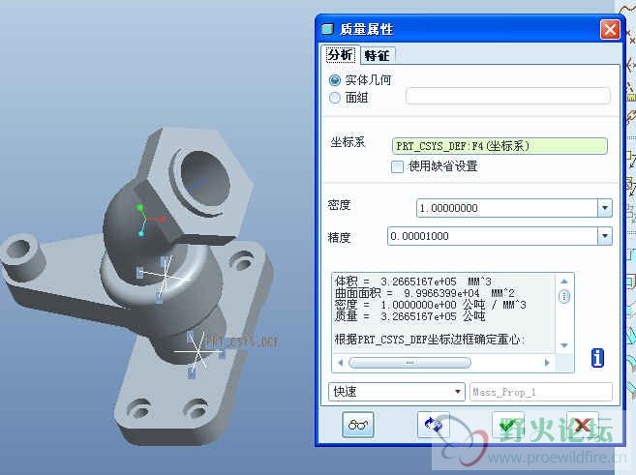Viewport: 636px width, 475px height.
Task: Click the PRT_CSYS_DEF label in the model view
Action: click(241, 342)
